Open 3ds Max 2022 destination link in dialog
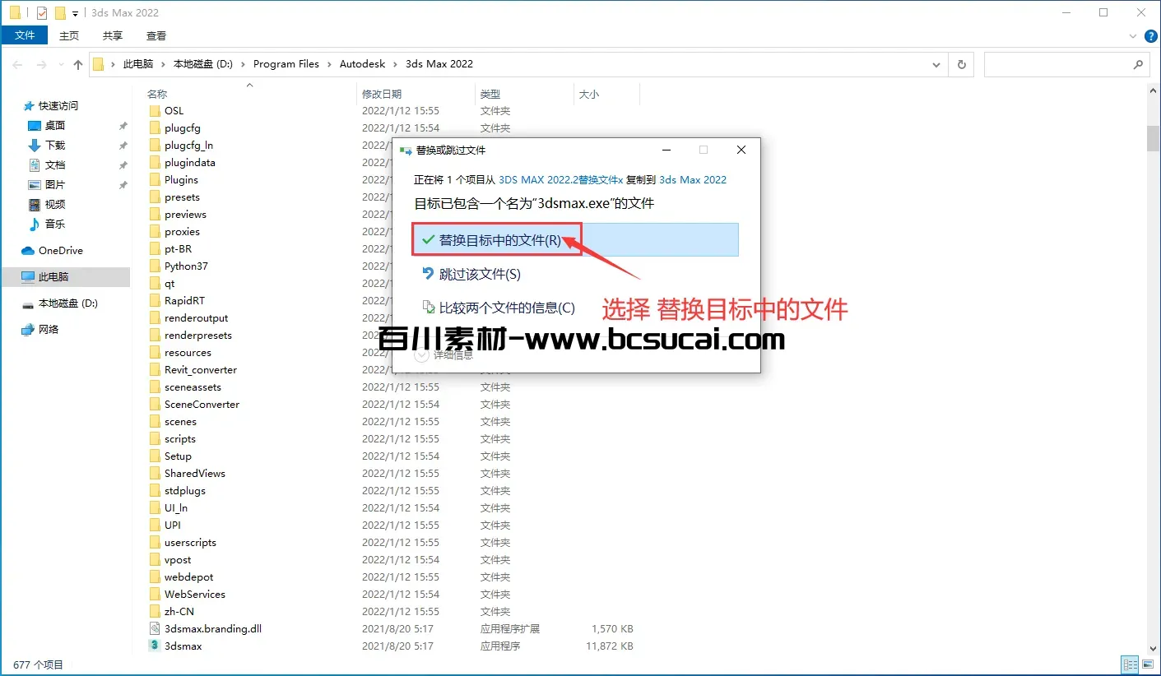The image size is (1161, 676). tap(693, 179)
